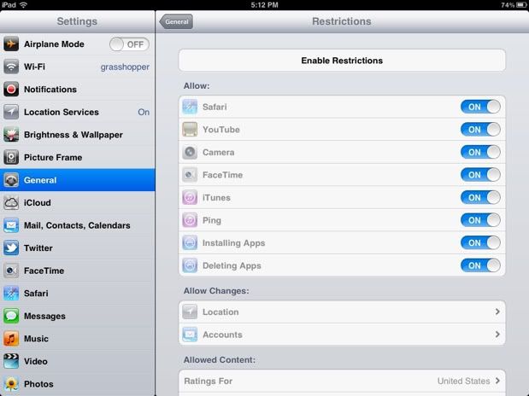This screenshot has height=396, width=529.
Task: Tap the Ratings For label
Action: click(x=209, y=381)
